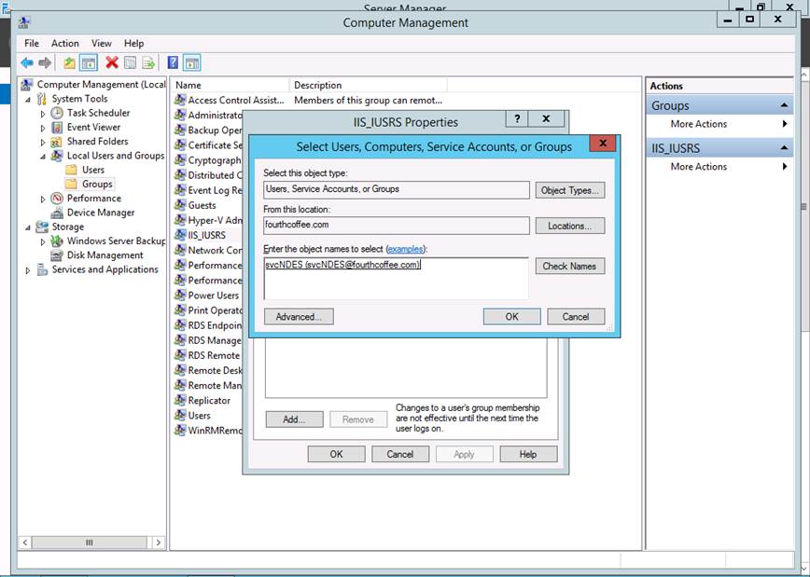Click inside the object names text box

[x=396, y=280]
